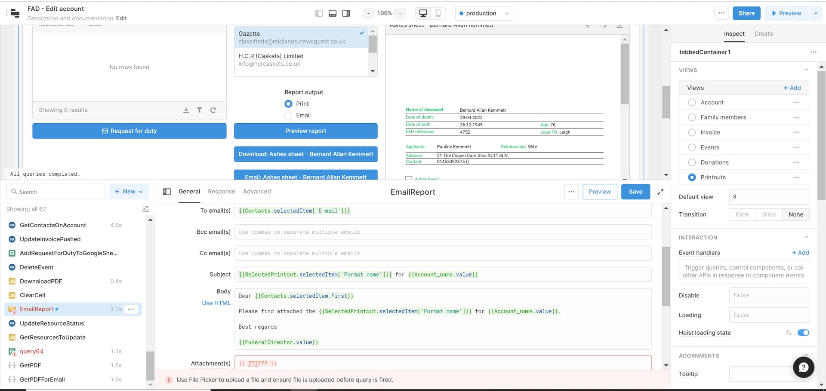
Task: Open the Inspect tab
Action: [x=734, y=34]
